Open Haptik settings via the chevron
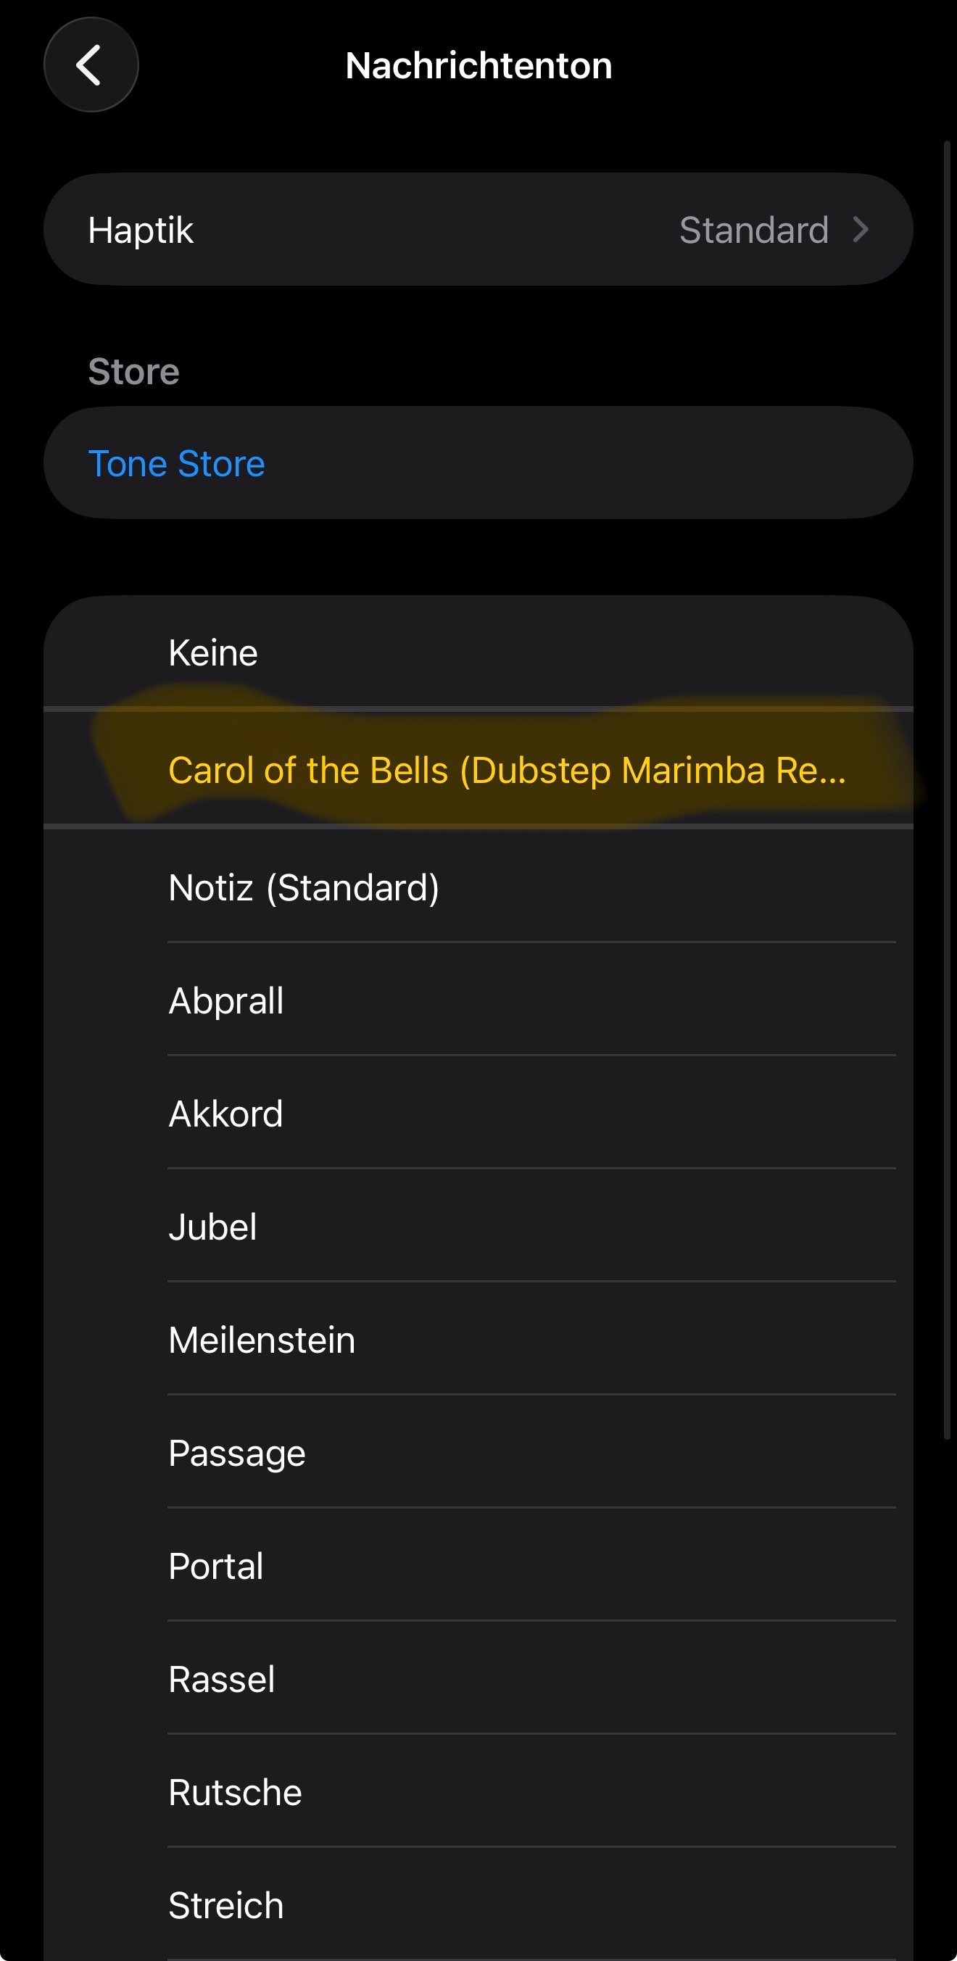This screenshot has height=1961, width=957. 861,229
